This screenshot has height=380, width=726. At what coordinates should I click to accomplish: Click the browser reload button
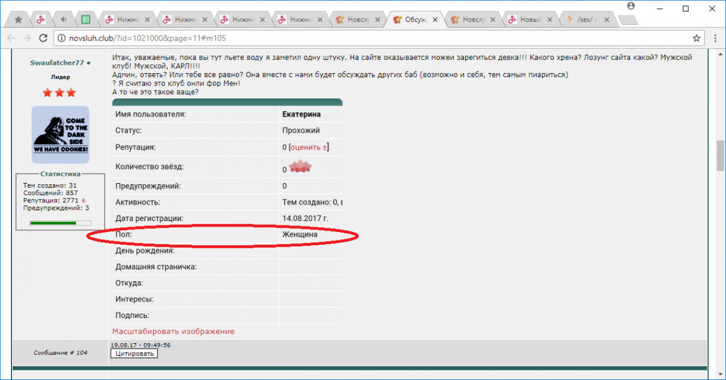[43, 38]
